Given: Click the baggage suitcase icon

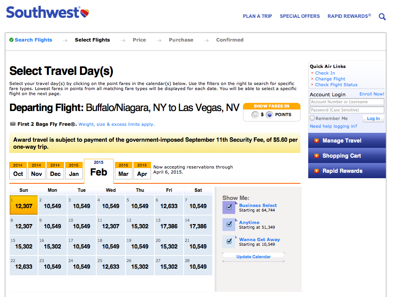Looking at the screenshot, I should 13,124.
